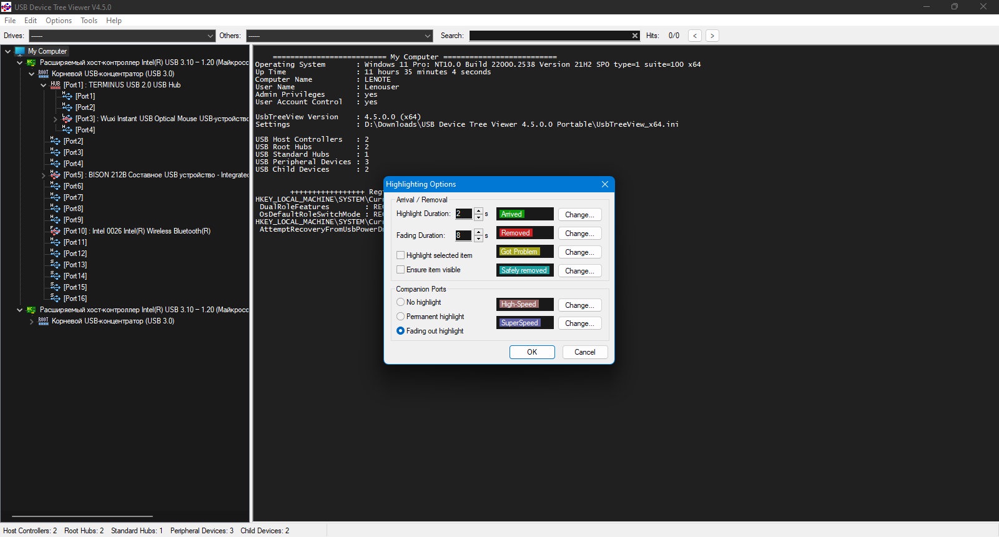Image resolution: width=999 pixels, height=537 pixels.
Task: Go to next search hit
Action: 712,36
